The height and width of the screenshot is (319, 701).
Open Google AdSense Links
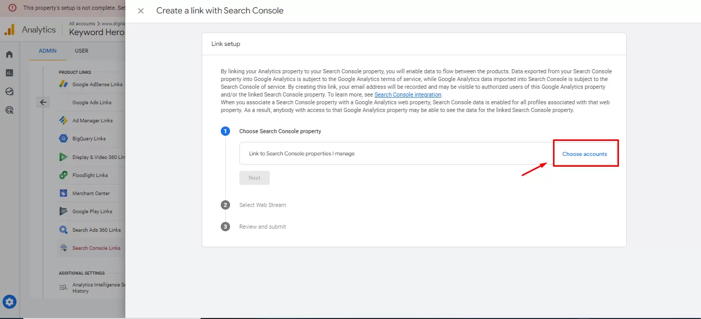click(x=97, y=84)
